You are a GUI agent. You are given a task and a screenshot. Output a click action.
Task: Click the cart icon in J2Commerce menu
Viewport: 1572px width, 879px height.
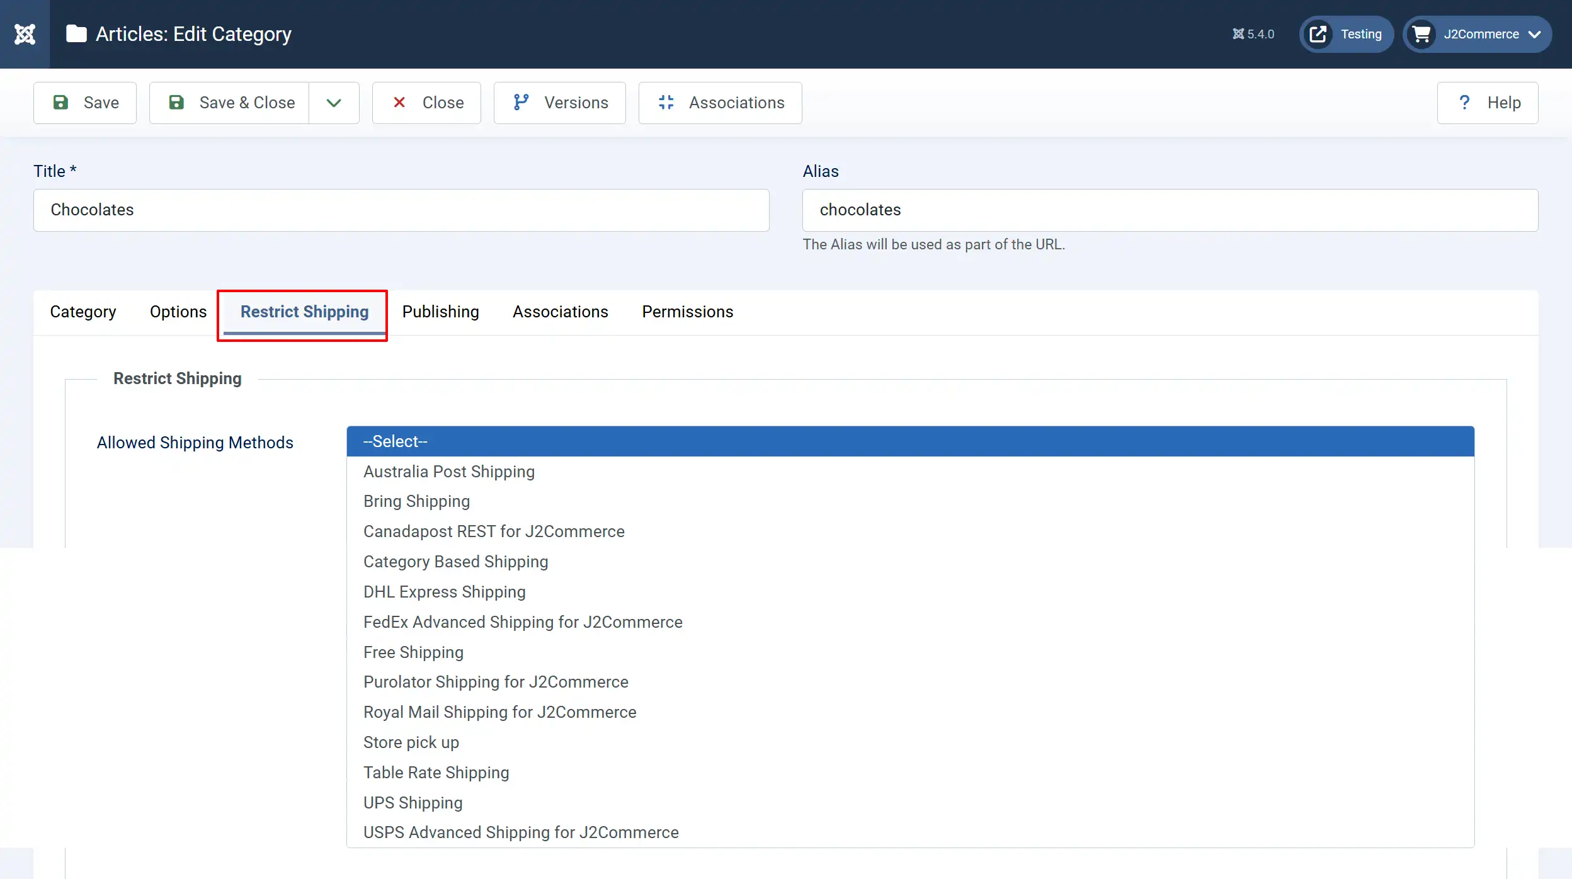(1421, 34)
